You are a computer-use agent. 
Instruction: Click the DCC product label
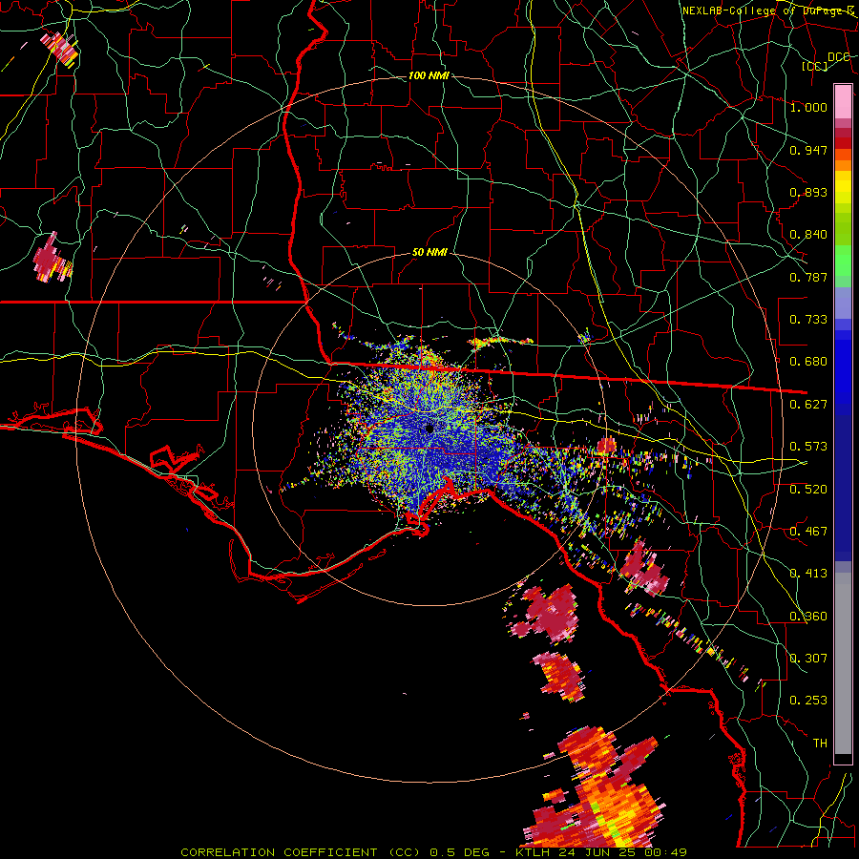click(839, 57)
